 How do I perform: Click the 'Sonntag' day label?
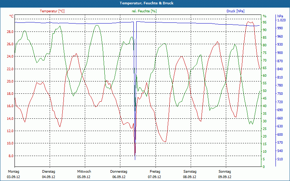tap(225, 172)
